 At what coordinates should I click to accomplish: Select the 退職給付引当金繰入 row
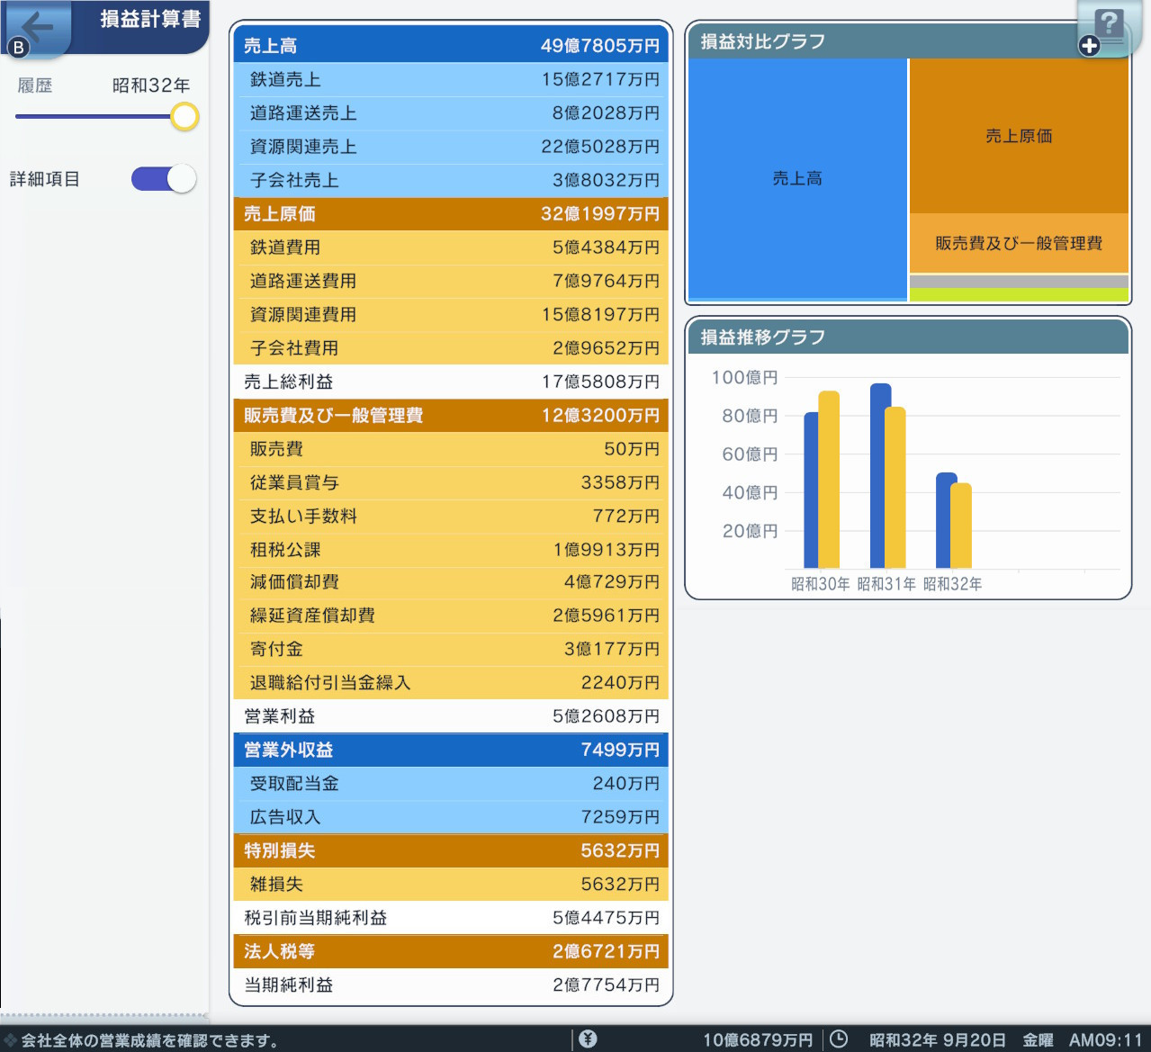click(451, 683)
